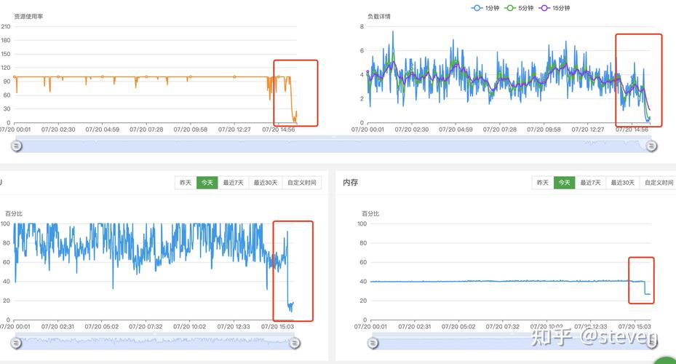Toggle the 15分钟 load series in legend
The image size is (676, 364).
(x=554, y=8)
